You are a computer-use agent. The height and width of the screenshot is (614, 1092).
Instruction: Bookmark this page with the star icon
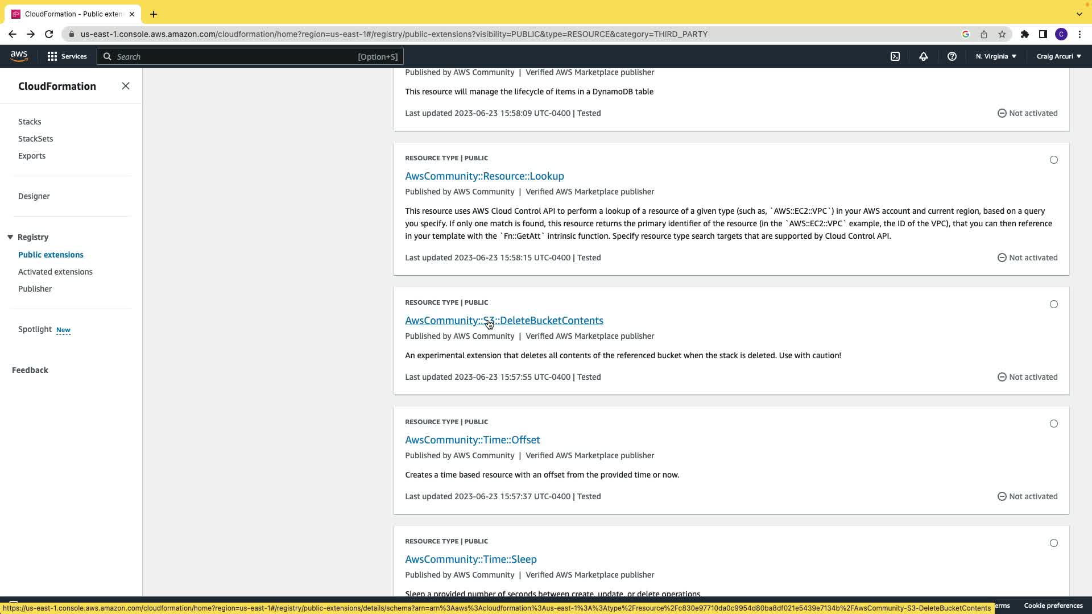[1002, 34]
